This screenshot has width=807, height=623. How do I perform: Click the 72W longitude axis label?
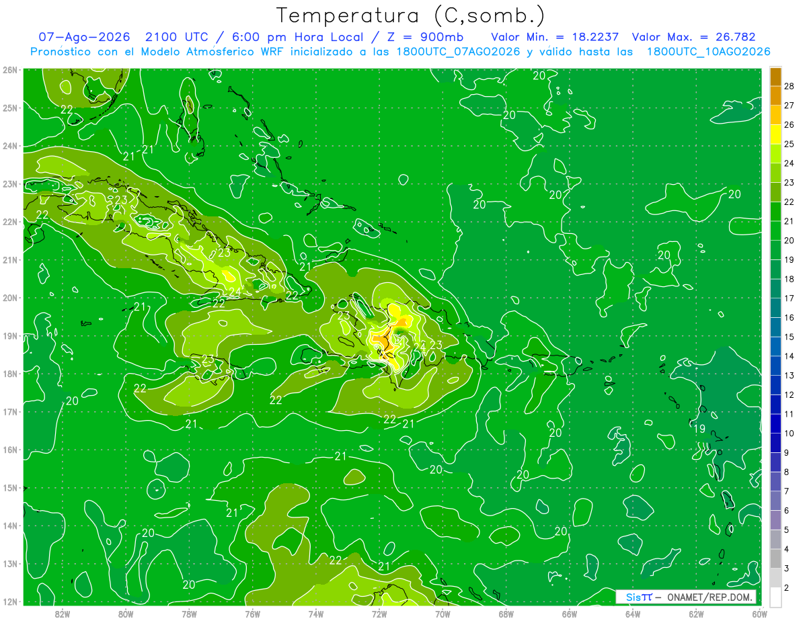pyautogui.click(x=379, y=614)
